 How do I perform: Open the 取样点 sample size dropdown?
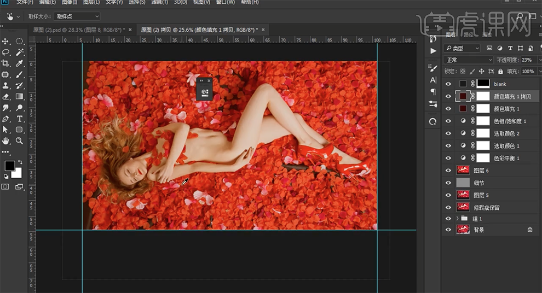[x=77, y=16]
